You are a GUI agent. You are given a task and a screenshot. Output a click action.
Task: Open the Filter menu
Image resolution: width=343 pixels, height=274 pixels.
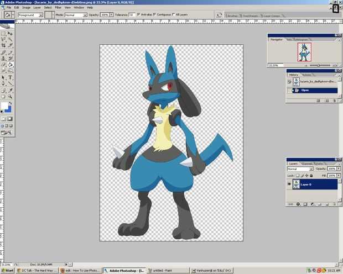point(58,8)
